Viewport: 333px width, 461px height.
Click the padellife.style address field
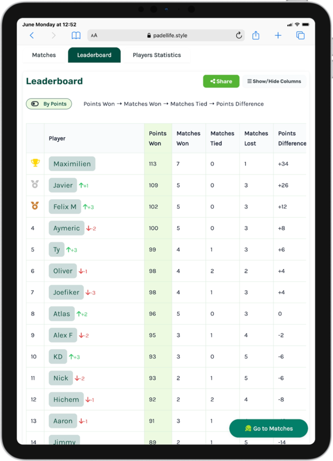pos(166,36)
